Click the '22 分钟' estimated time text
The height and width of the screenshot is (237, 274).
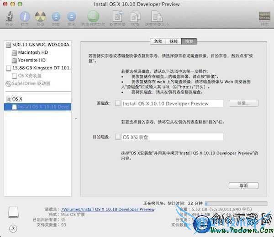click(x=195, y=203)
